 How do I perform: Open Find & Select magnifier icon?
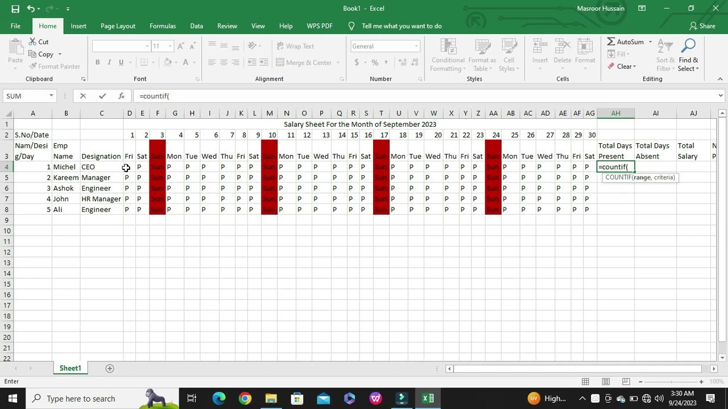688,47
